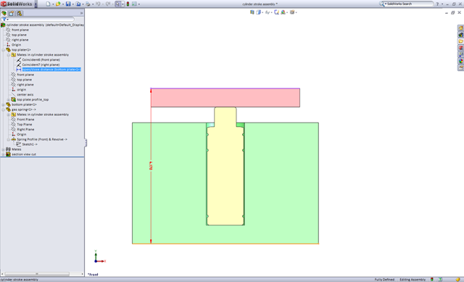Click the task pane Appearances color ball icon
This screenshot has width=464, height=282.
tap(461, 61)
